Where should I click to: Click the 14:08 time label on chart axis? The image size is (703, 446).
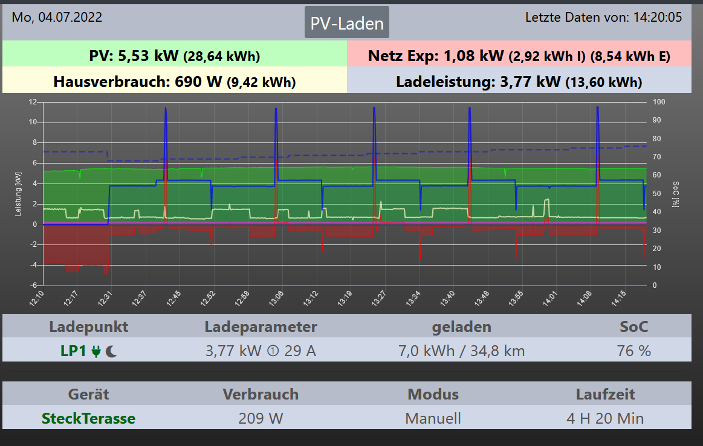(585, 299)
